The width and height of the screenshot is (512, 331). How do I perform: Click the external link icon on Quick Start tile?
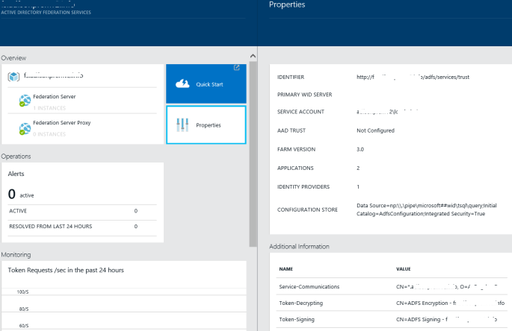[237, 69]
